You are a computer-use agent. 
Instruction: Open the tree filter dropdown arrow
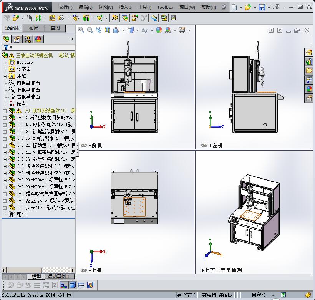(11, 47)
